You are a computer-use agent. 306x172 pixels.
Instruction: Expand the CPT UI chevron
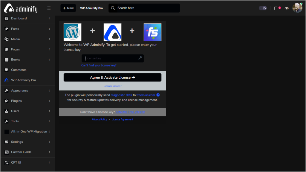49,163
